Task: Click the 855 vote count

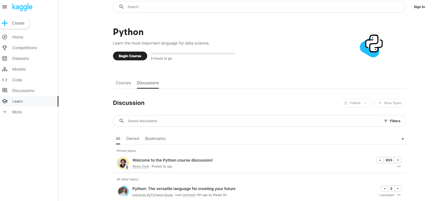Action: [x=389, y=160]
